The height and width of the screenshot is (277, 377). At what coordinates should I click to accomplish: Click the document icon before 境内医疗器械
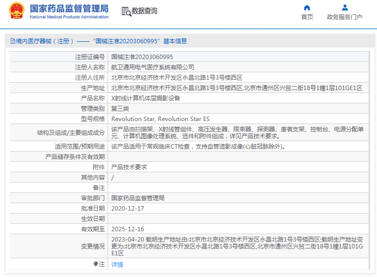[x=13, y=41]
